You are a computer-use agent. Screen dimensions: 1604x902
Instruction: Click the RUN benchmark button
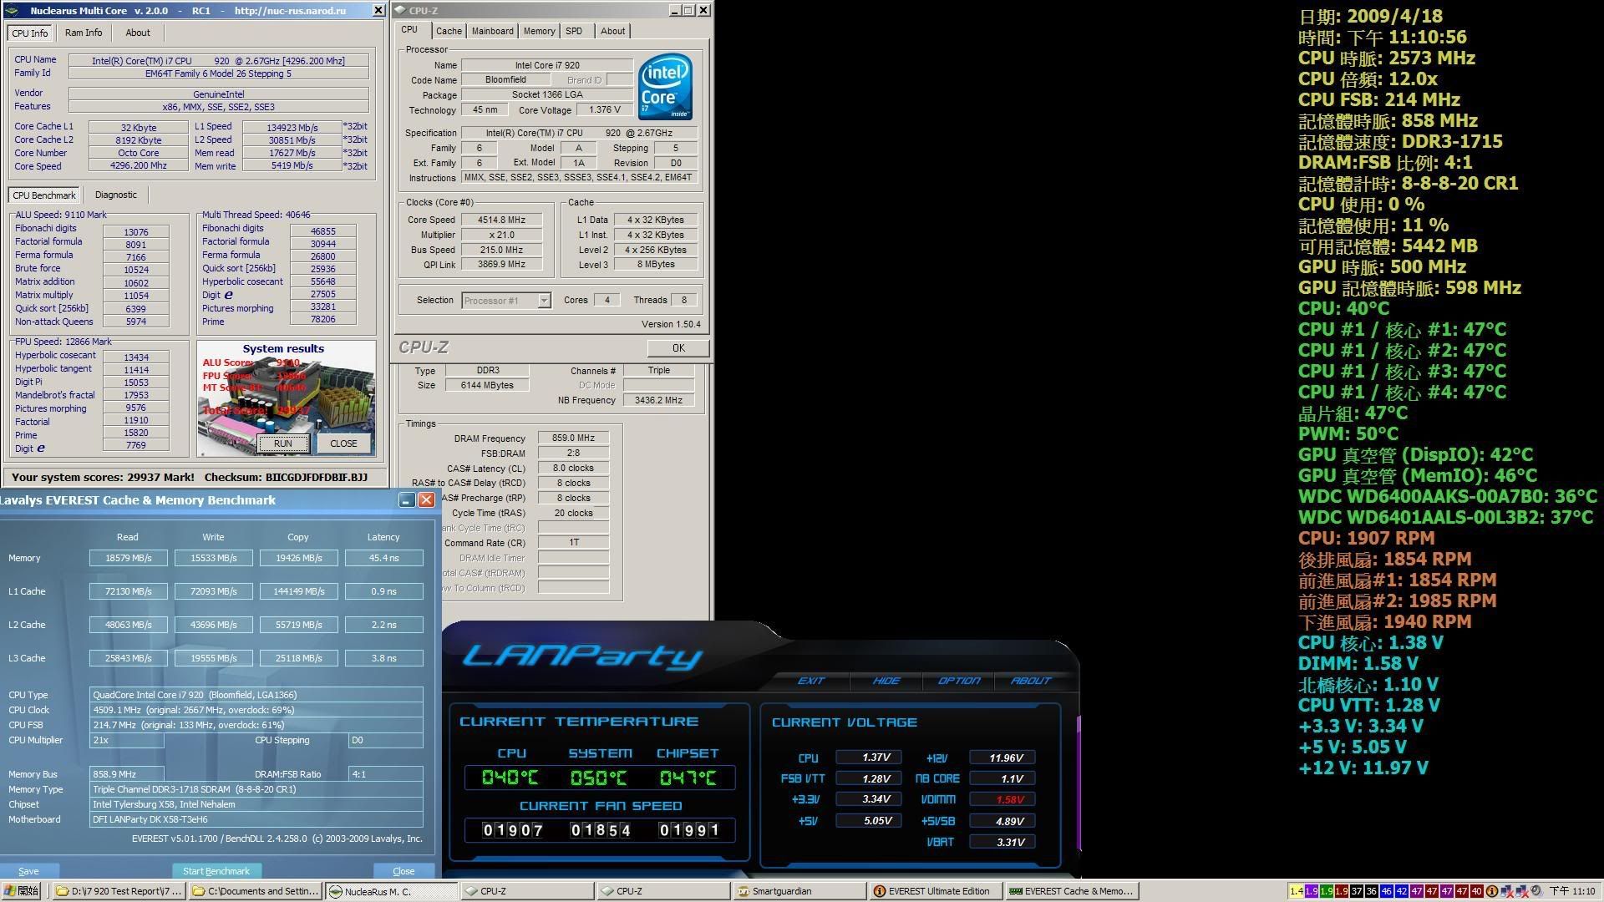(282, 443)
